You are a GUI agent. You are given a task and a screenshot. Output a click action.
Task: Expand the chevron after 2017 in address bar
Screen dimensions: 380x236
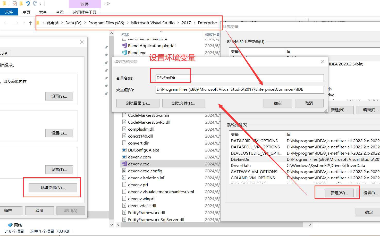tap(194, 23)
